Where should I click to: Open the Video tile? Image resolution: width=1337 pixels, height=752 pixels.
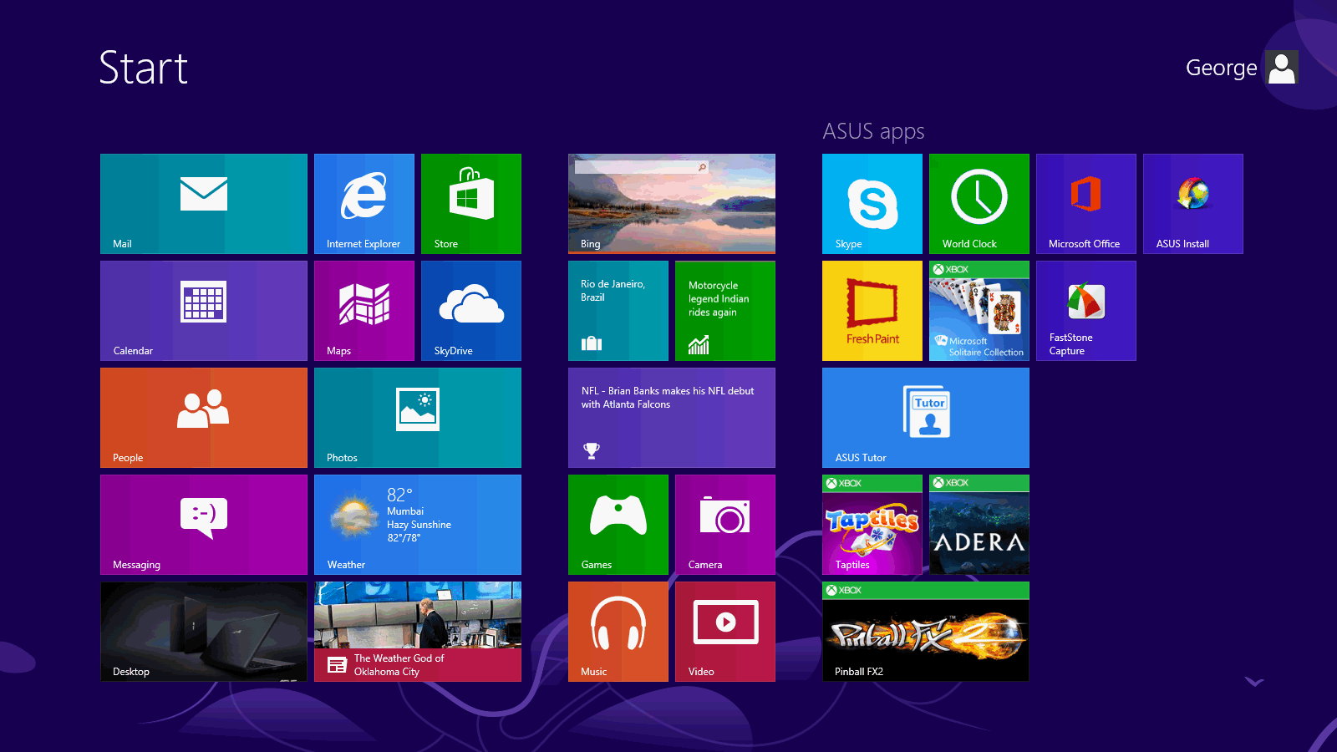point(725,632)
